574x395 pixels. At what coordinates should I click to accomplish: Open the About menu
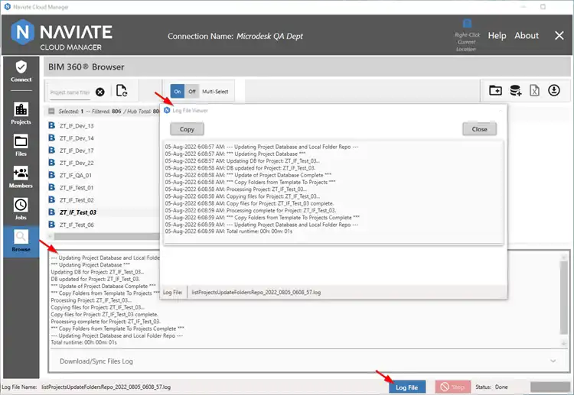point(527,35)
